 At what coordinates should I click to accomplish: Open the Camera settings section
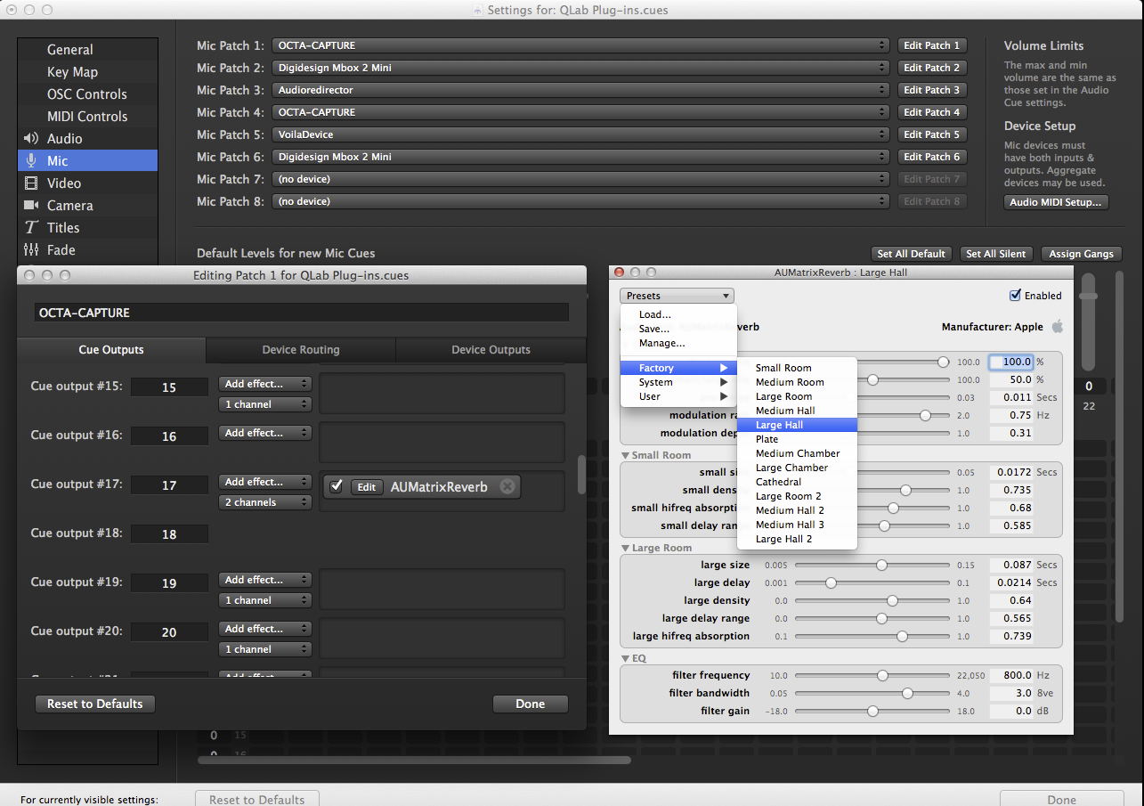click(69, 206)
